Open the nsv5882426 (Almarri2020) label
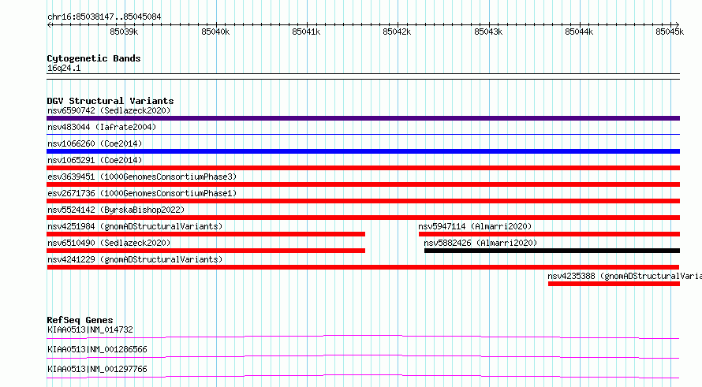 point(480,243)
